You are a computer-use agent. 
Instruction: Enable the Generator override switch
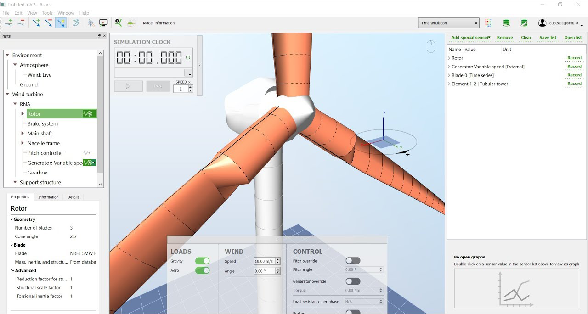(353, 281)
